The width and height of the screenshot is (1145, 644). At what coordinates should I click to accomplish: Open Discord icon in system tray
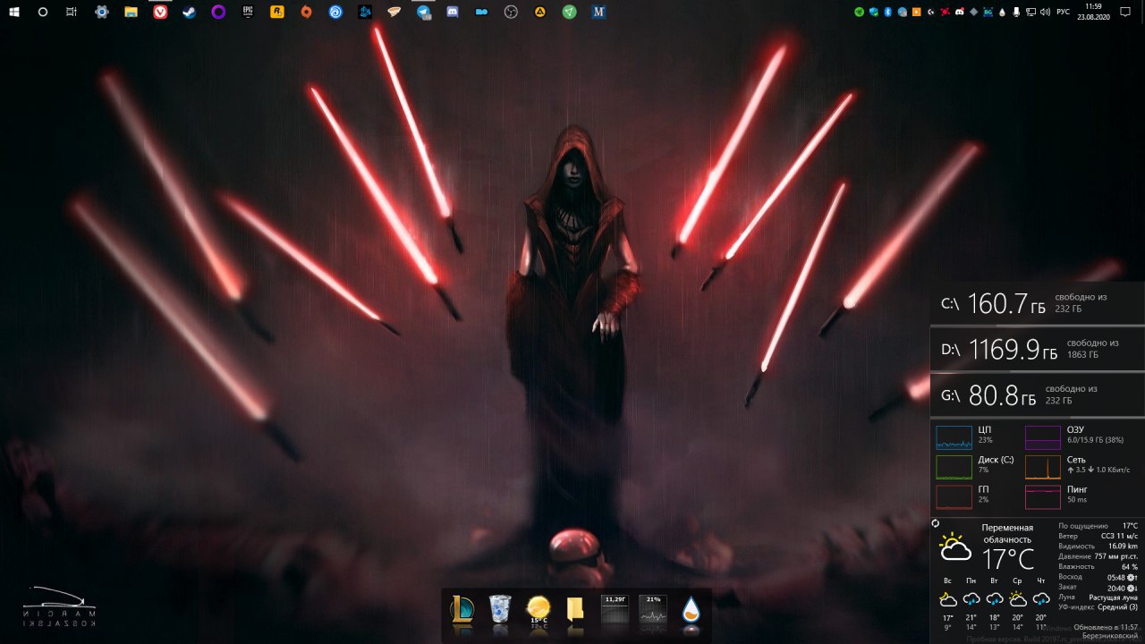pyautogui.click(x=960, y=13)
